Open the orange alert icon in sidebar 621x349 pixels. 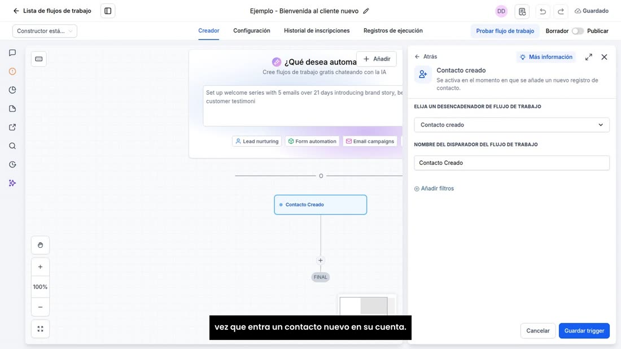coord(12,71)
